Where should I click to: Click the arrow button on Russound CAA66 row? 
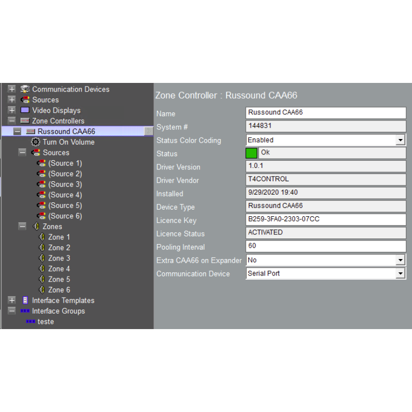point(149,131)
